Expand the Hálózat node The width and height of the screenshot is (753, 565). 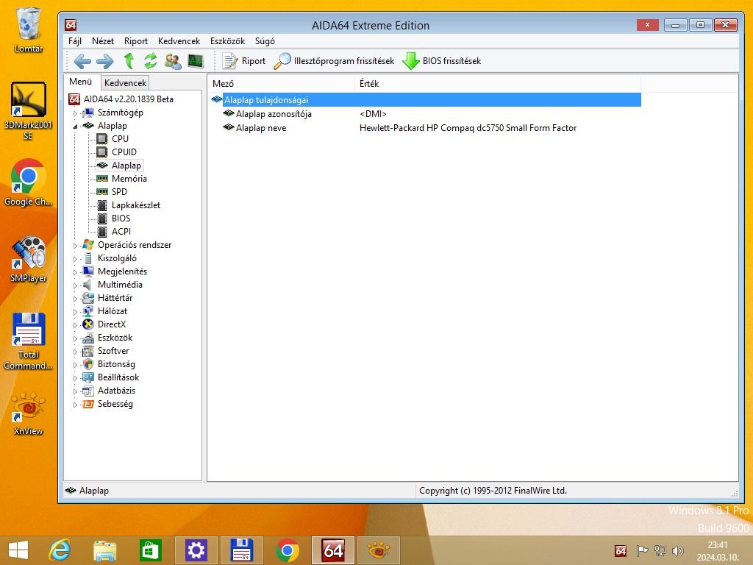tap(75, 312)
